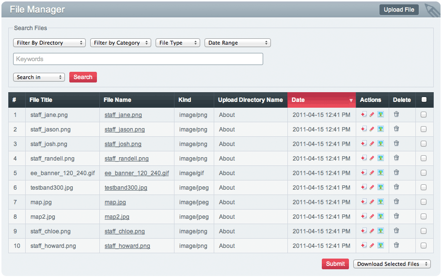This screenshot has width=442, height=277.
Task: Edit testband300.jpg with the pencil icon
Action: 372,187
